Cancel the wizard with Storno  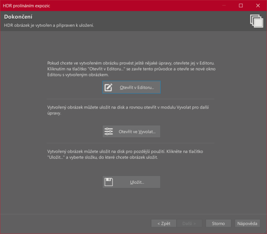click(x=218, y=223)
